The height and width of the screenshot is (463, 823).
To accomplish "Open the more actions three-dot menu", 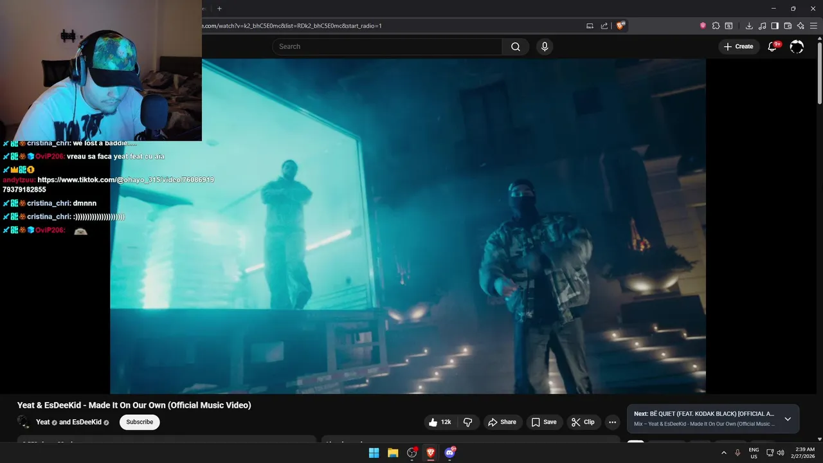I will coord(612,422).
